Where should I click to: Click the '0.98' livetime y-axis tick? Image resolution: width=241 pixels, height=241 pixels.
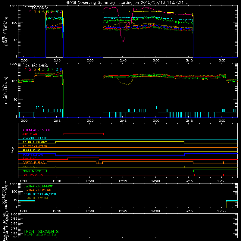point(14,219)
